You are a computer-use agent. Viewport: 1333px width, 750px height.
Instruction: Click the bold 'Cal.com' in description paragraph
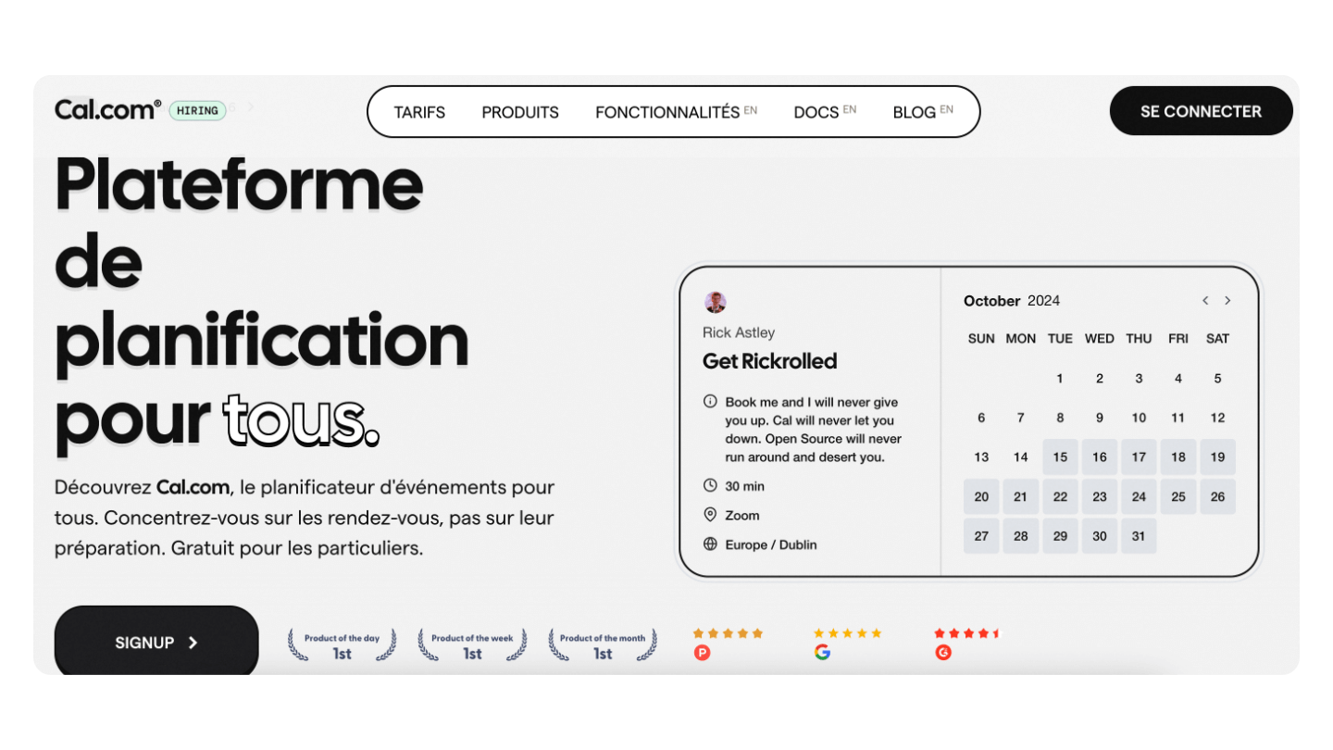pyautogui.click(x=193, y=487)
